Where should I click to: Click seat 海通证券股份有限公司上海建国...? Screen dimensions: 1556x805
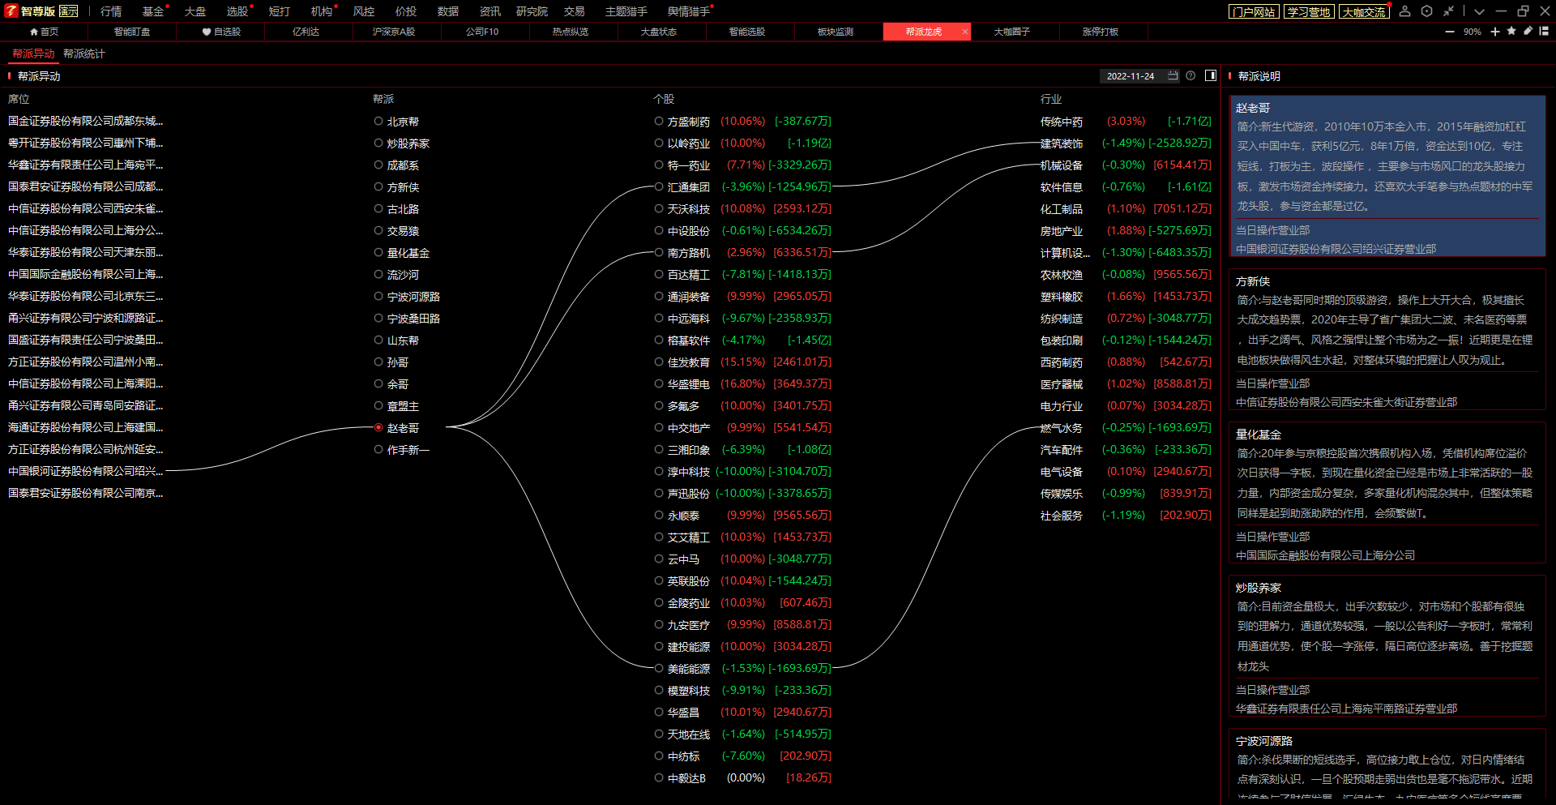[x=85, y=427]
